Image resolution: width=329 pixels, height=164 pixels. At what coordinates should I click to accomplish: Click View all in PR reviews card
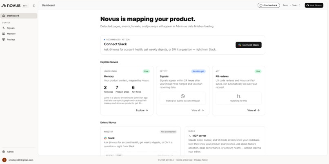click(253, 110)
